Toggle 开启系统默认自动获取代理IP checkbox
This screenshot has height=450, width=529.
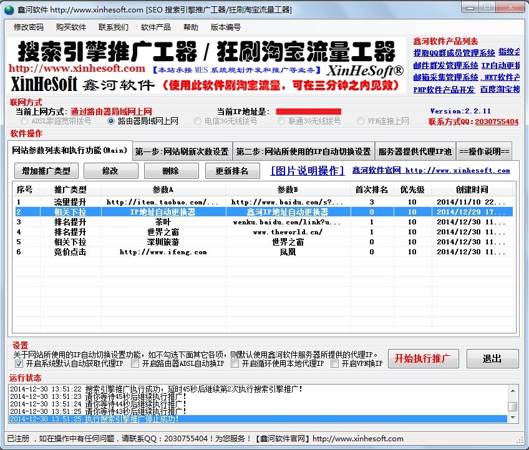pos(19,364)
